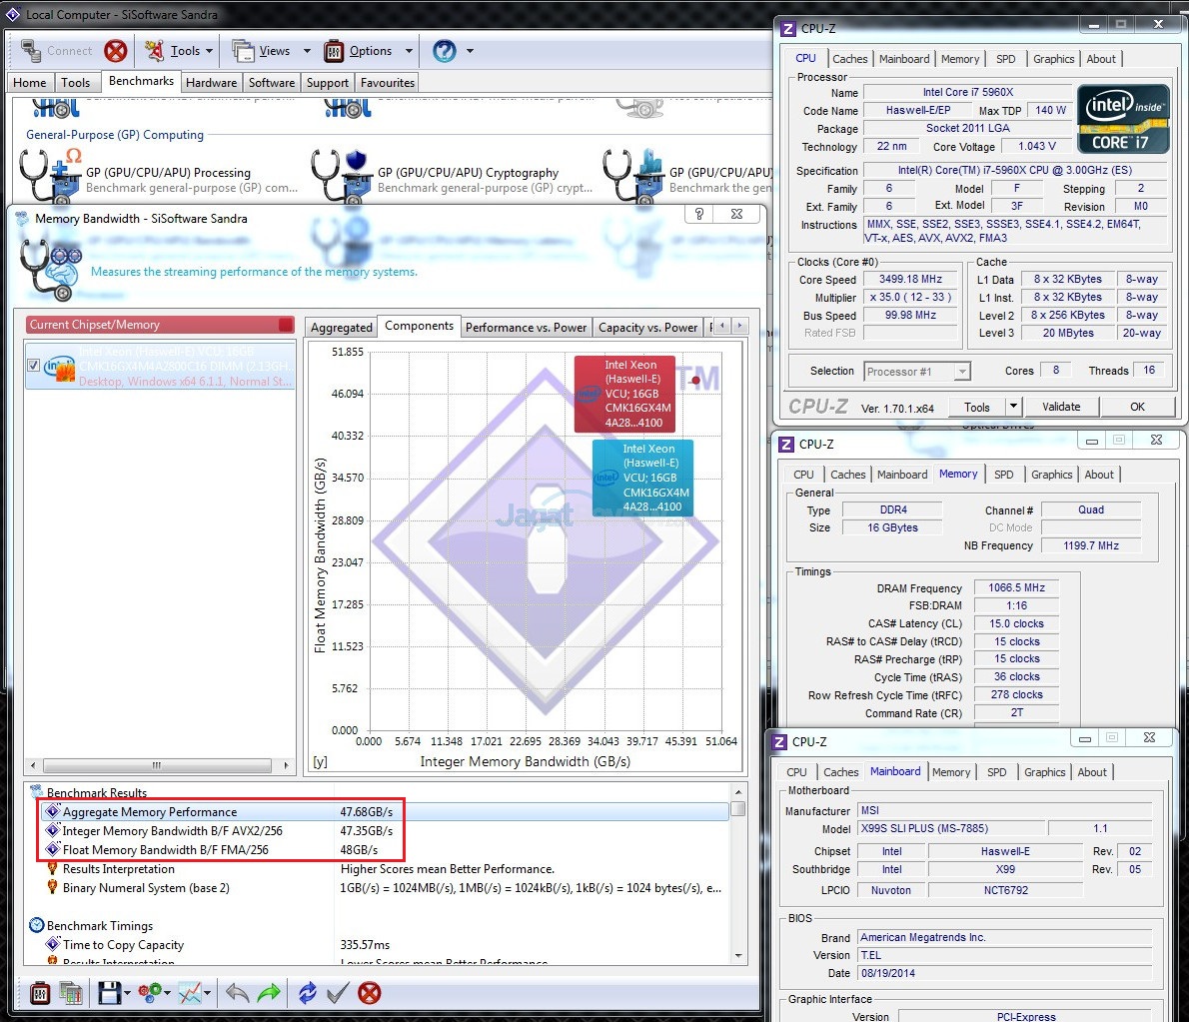Open the SPD tab in top CPU-Z window
The width and height of the screenshot is (1189, 1022).
1005,59
